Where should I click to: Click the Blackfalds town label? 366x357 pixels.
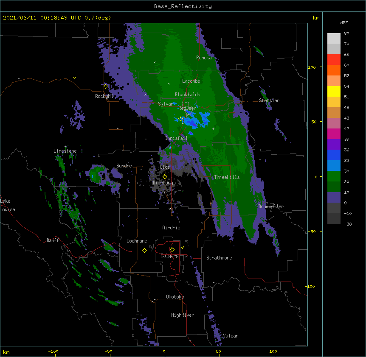187,95
